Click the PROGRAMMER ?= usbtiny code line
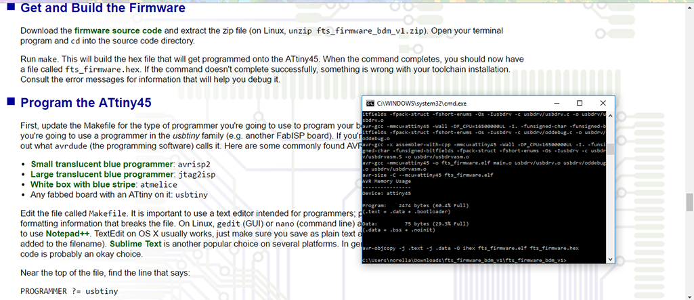Viewport: 694px width, 300px height. point(69,292)
